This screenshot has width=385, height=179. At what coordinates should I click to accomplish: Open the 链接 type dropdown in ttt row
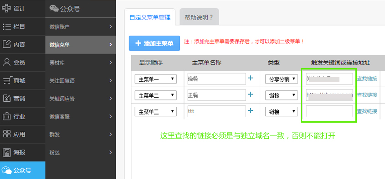pos(282,112)
